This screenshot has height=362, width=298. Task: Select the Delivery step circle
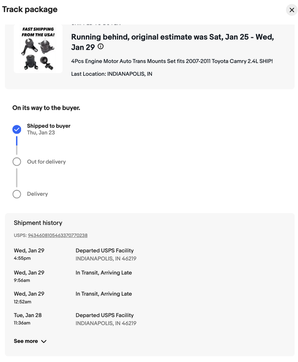click(17, 194)
